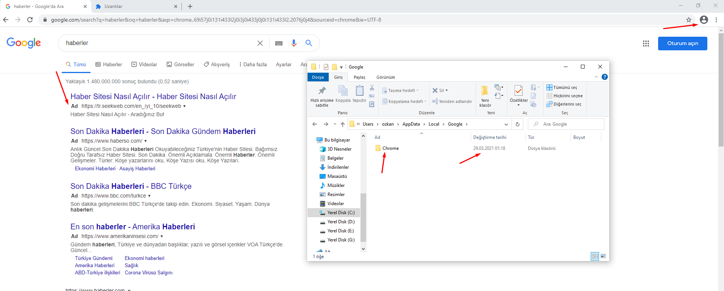The height and width of the screenshot is (291, 724).
Task: Click Tümünü seç in ribbon
Action: click(x=562, y=87)
